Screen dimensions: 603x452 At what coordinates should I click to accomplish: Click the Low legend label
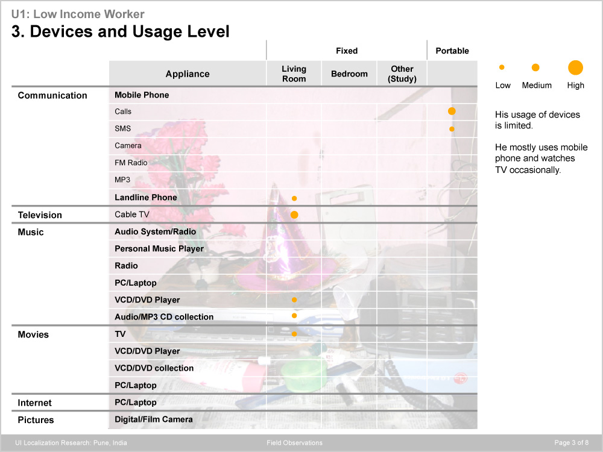tap(503, 86)
